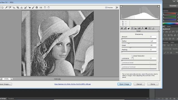Viewport: 178px width, 100px height.
Task: Click the Luminance value field
Action: [x=153, y=58]
